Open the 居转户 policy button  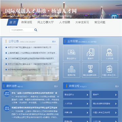[x=105, y=95]
